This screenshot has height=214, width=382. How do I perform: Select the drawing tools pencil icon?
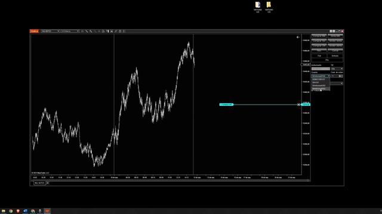coord(87,31)
